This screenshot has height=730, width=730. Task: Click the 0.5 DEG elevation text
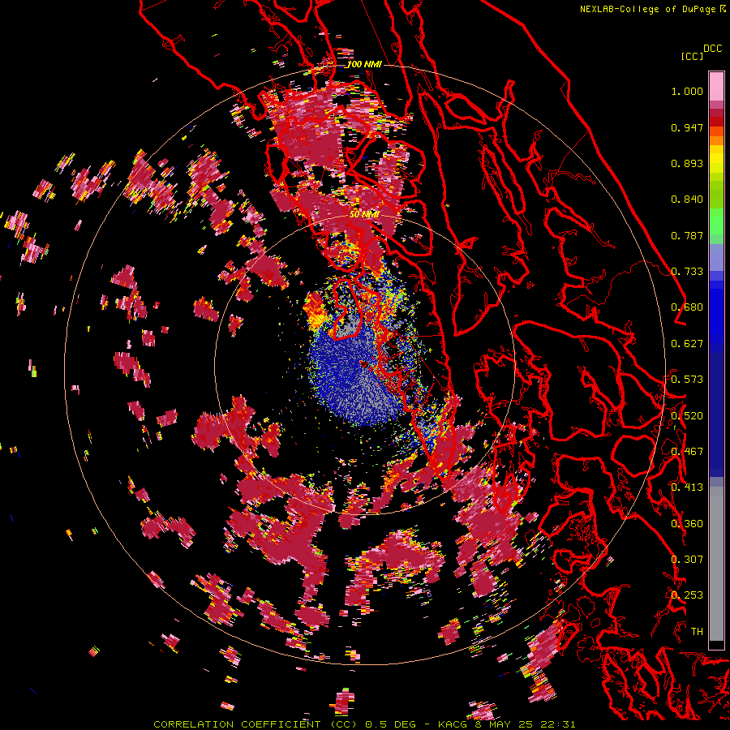[389, 724]
